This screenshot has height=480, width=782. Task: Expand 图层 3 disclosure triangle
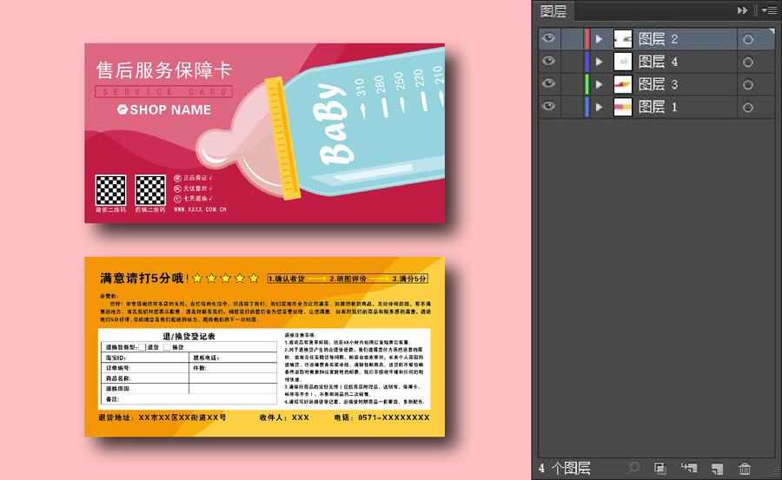(600, 84)
